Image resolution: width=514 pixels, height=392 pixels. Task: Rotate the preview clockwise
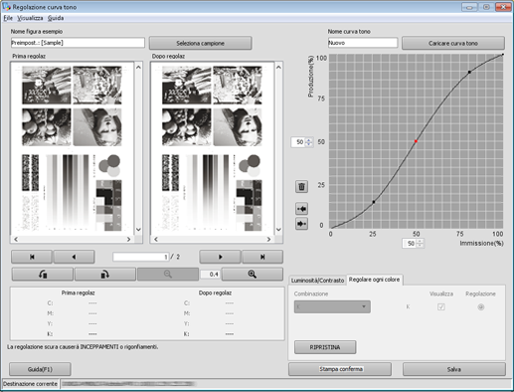(105, 275)
